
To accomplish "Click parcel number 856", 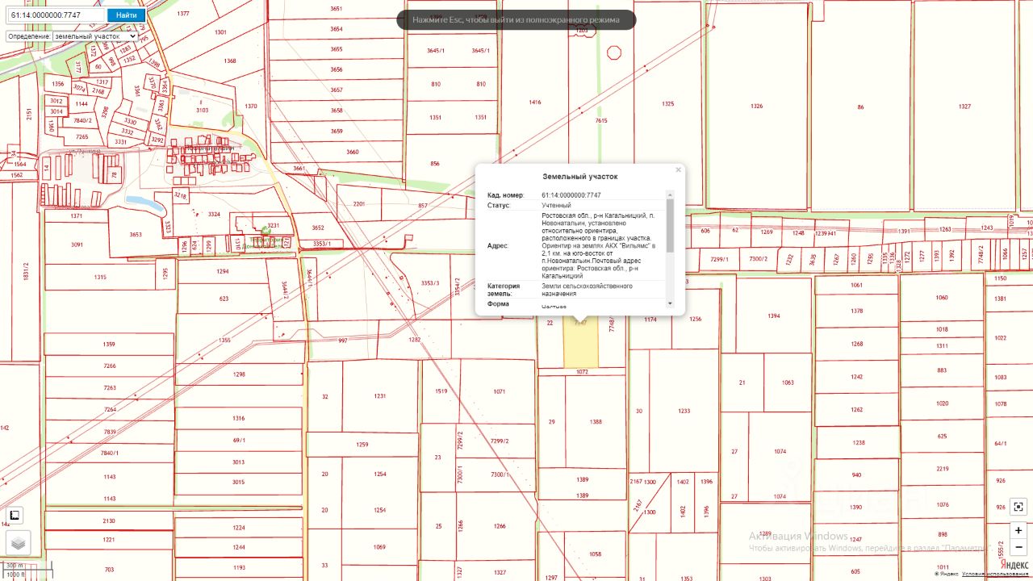I will pos(435,163).
